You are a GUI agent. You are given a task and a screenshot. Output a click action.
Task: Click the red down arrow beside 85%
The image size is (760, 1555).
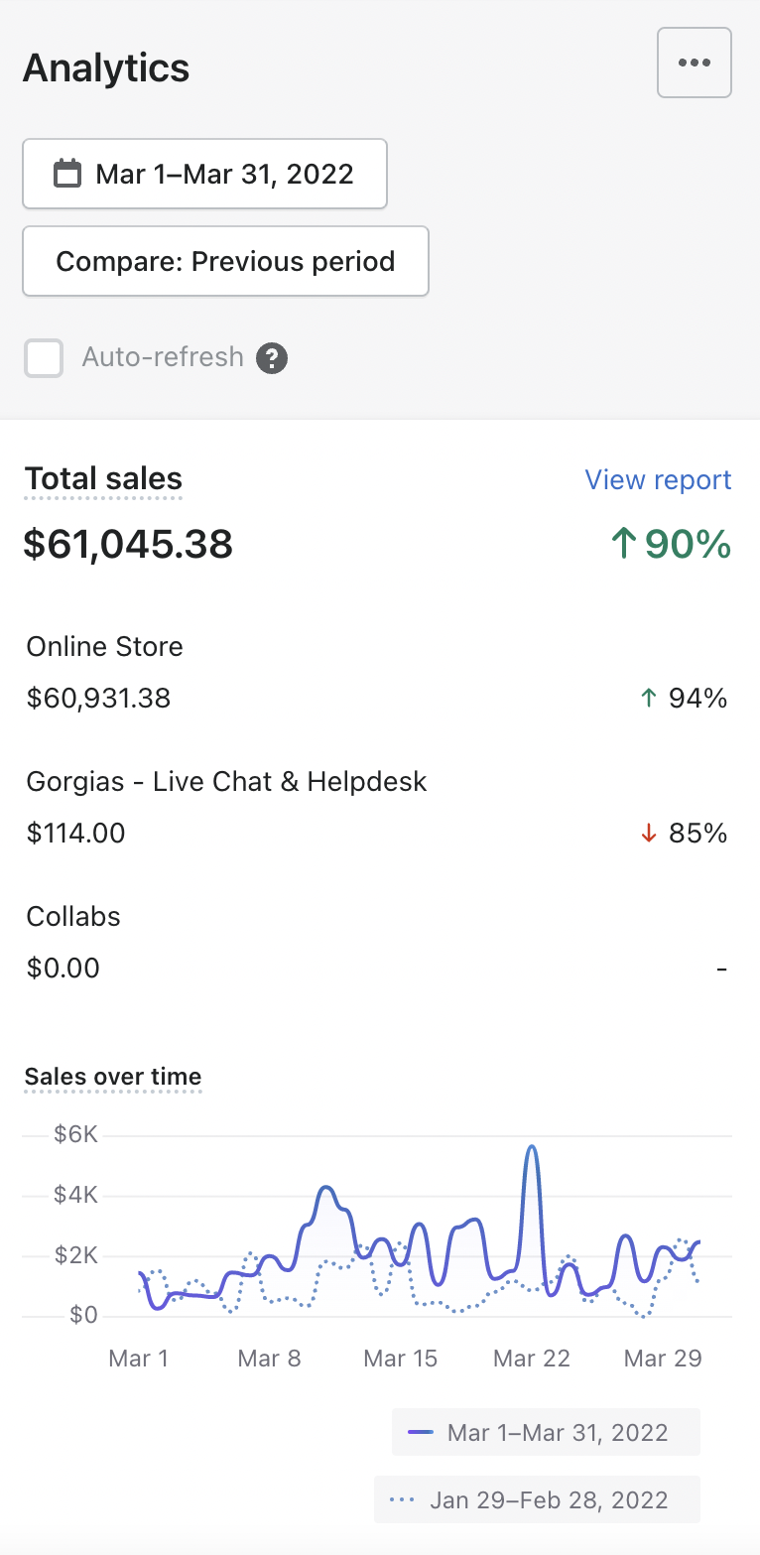pyautogui.click(x=649, y=834)
